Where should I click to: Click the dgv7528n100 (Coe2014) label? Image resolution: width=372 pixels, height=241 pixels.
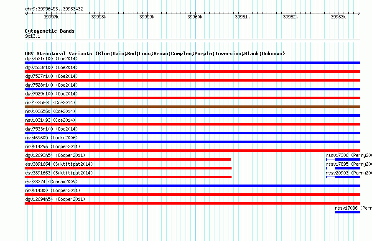coord(51,85)
